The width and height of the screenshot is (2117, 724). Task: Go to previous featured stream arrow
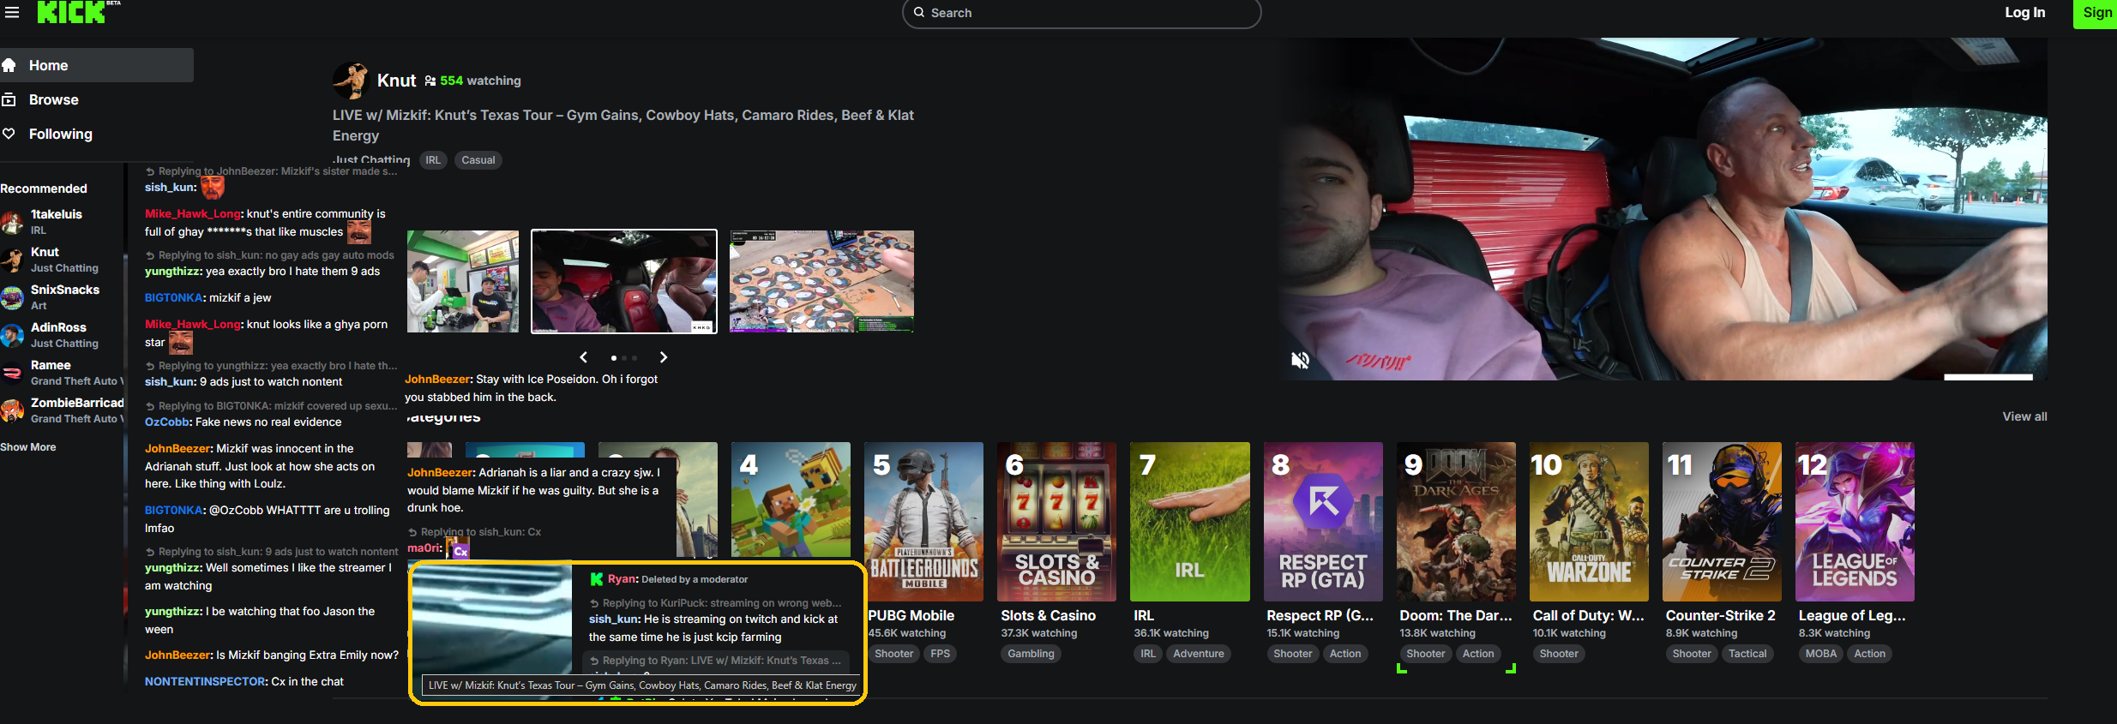click(584, 357)
